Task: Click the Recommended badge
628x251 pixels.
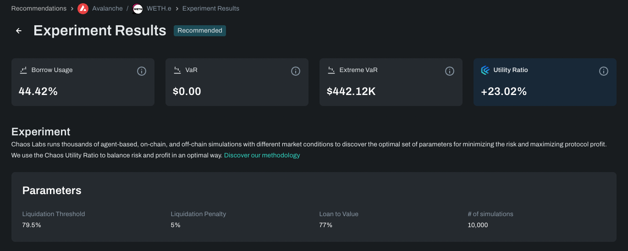Action: pyautogui.click(x=200, y=31)
